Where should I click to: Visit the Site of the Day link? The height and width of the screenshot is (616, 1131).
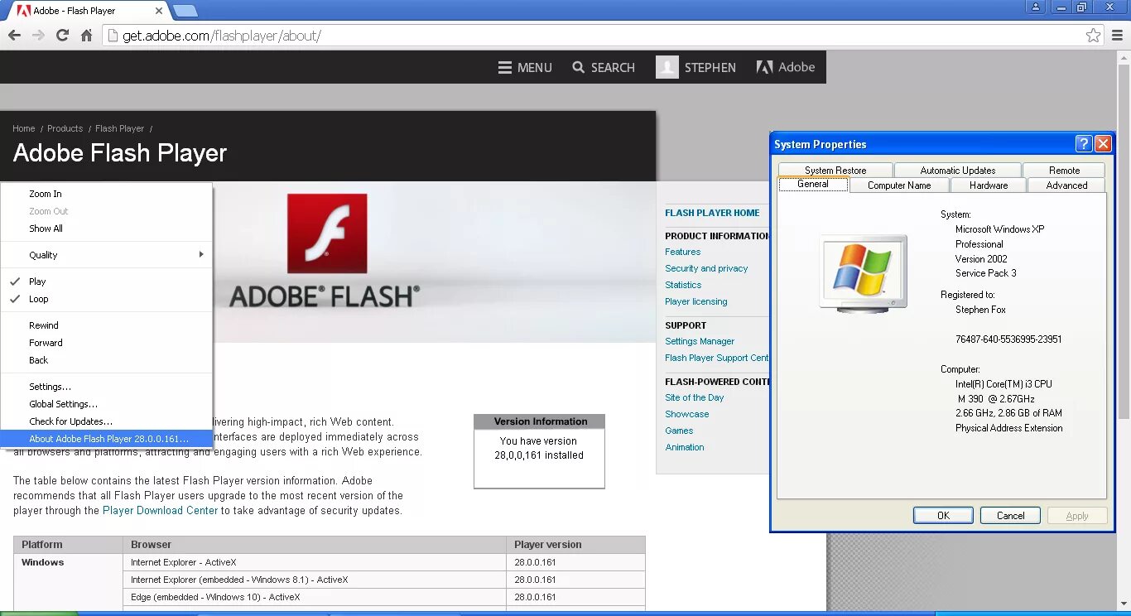[x=695, y=397]
